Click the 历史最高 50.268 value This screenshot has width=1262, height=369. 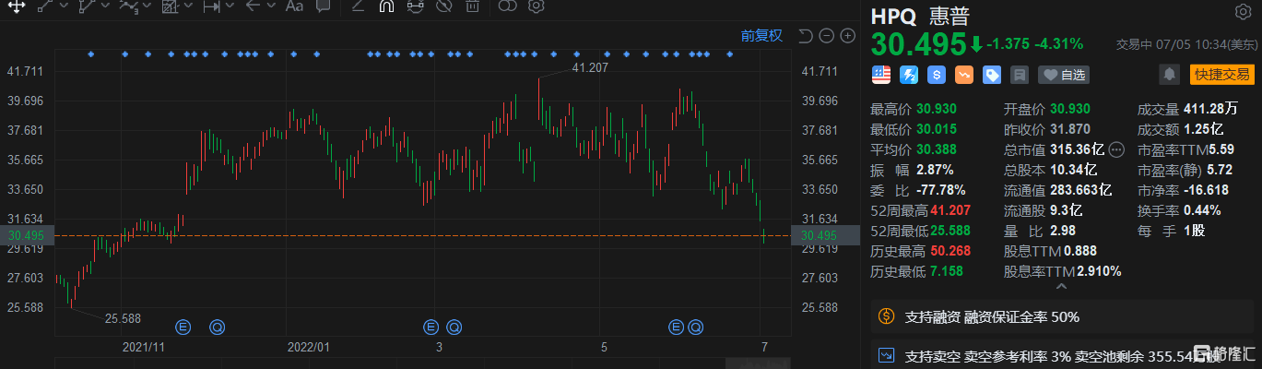(x=951, y=251)
